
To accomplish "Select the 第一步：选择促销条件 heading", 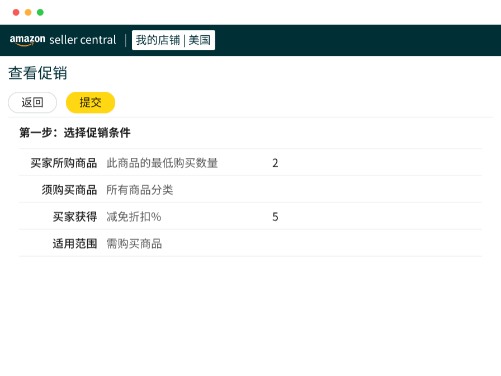I will (x=75, y=133).
